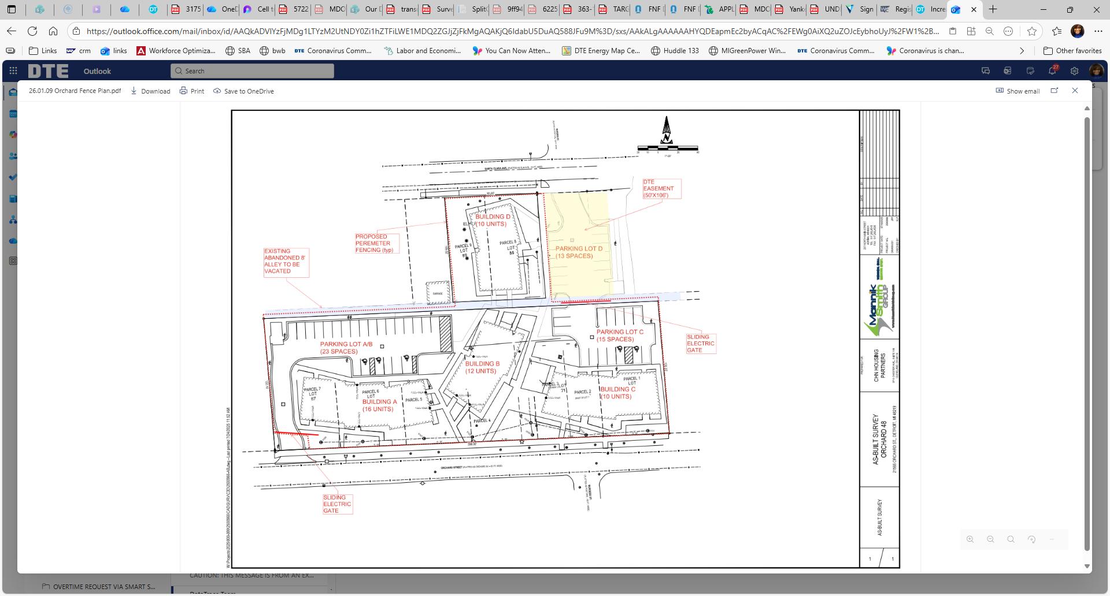1110x596 pixels.
Task: Expand the bookmarks overflow chevron
Action: 1022,51
